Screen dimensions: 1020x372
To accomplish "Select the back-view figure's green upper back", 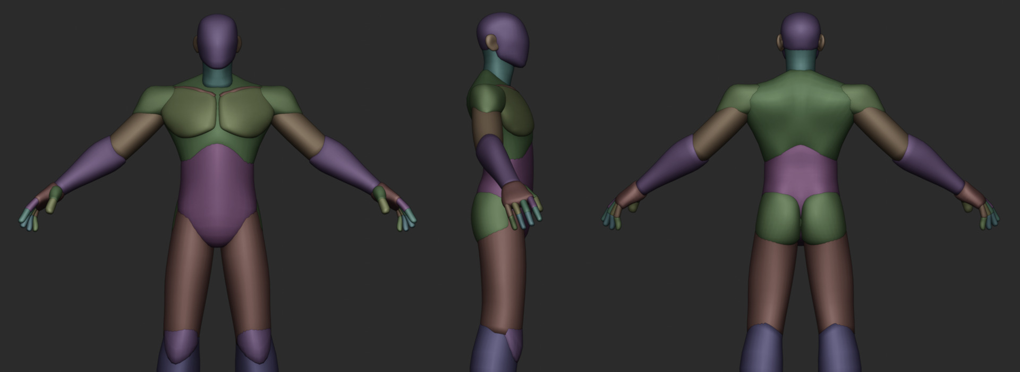I will [800, 114].
